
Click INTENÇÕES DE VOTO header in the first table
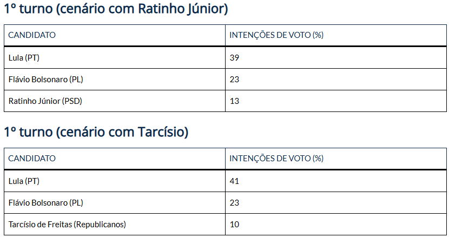pos(276,35)
